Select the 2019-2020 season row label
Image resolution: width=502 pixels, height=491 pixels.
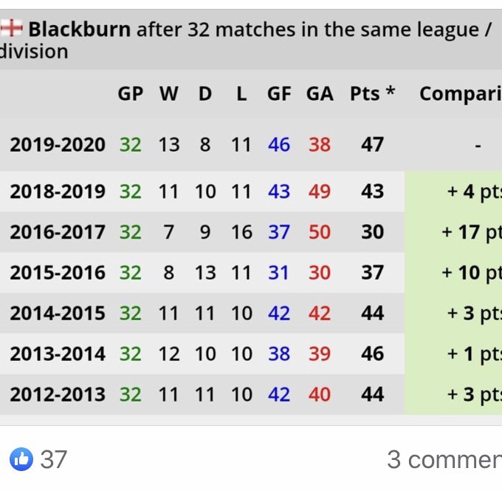pyautogui.click(x=58, y=145)
